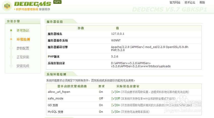Image resolution: width=214 pixels, height=118 pixels.
Task: Click the 参数 column header
Action: [x=81, y=28]
